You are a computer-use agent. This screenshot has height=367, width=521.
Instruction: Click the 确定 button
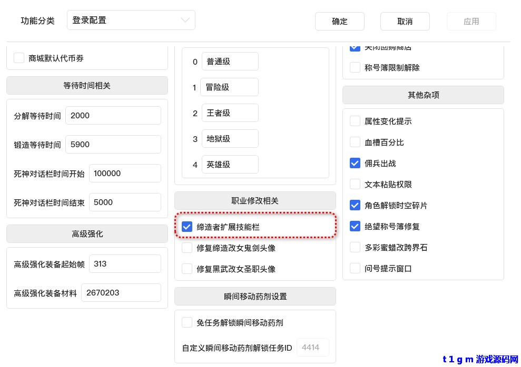[340, 22]
